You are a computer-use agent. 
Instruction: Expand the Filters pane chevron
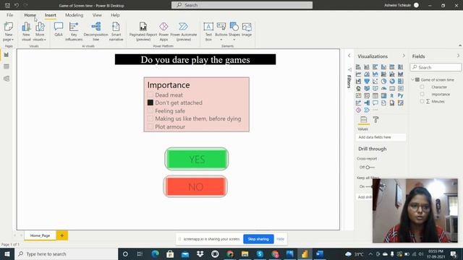pos(349,56)
